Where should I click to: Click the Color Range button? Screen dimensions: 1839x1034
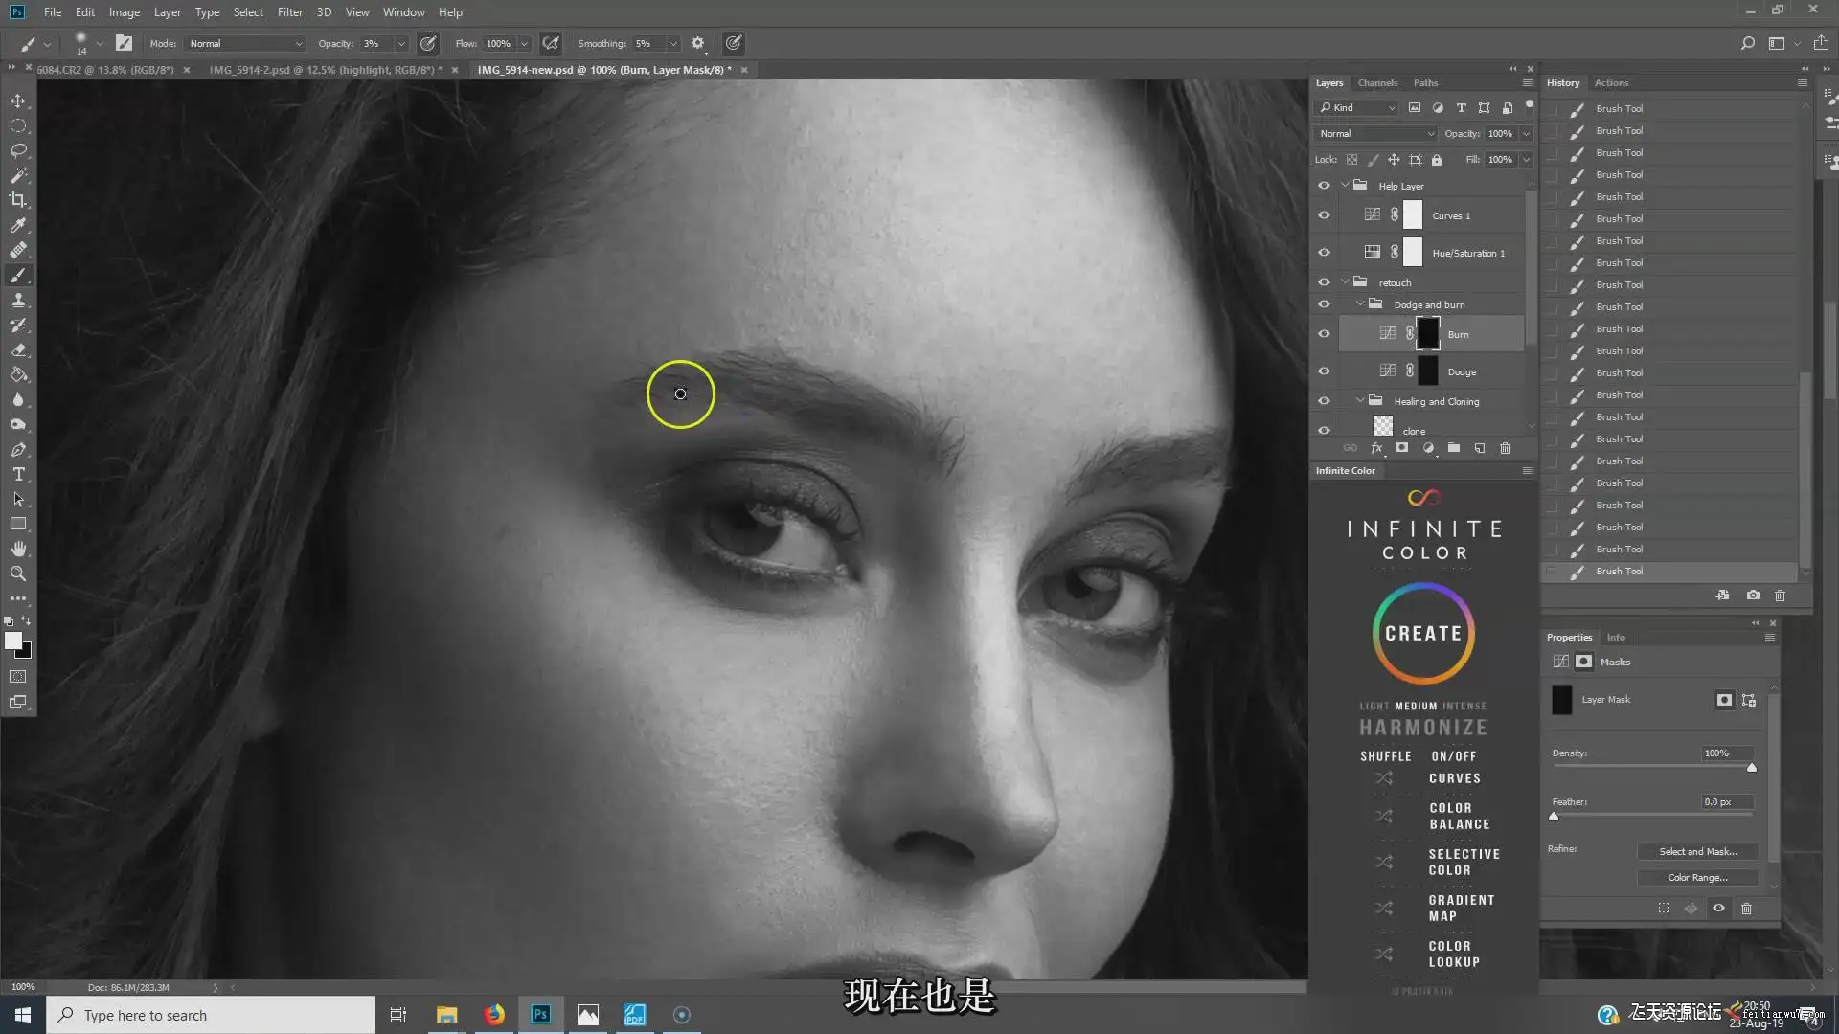click(1697, 877)
